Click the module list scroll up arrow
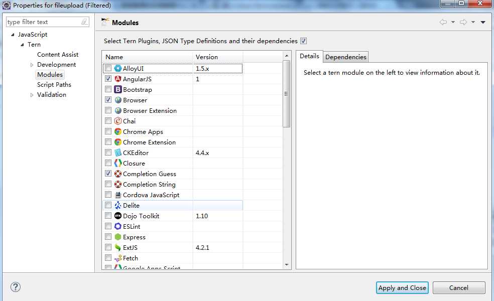 (286, 56)
